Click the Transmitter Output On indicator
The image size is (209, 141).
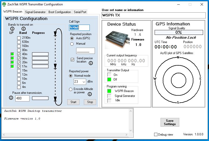point(109,75)
